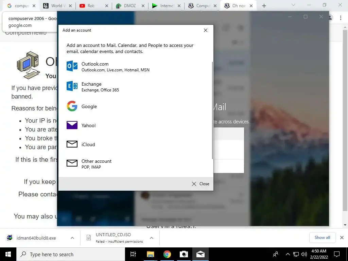Close the Oh noe tab

pos(251,6)
